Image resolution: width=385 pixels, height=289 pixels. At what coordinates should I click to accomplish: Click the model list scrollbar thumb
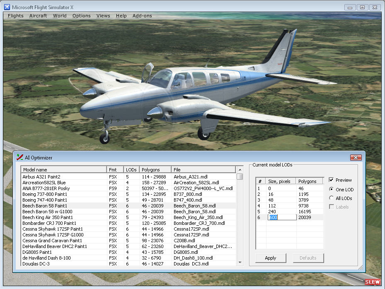tap(240, 177)
